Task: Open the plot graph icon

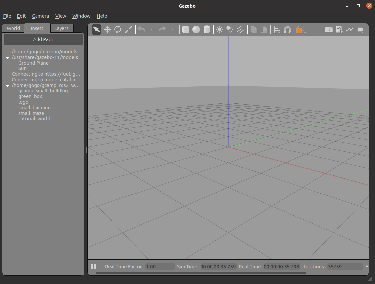Action: pos(350,29)
